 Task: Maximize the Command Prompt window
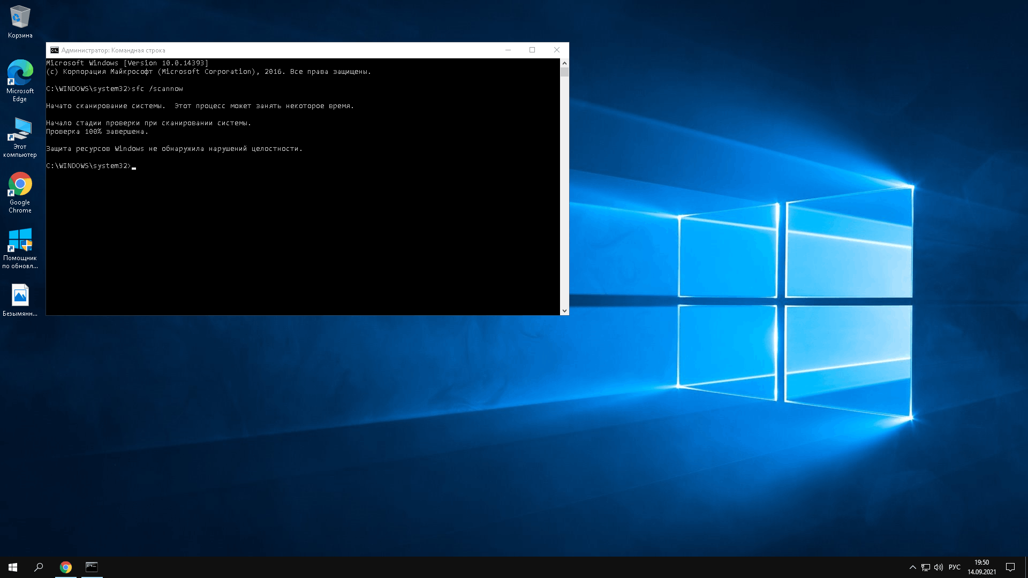click(x=532, y=50)
